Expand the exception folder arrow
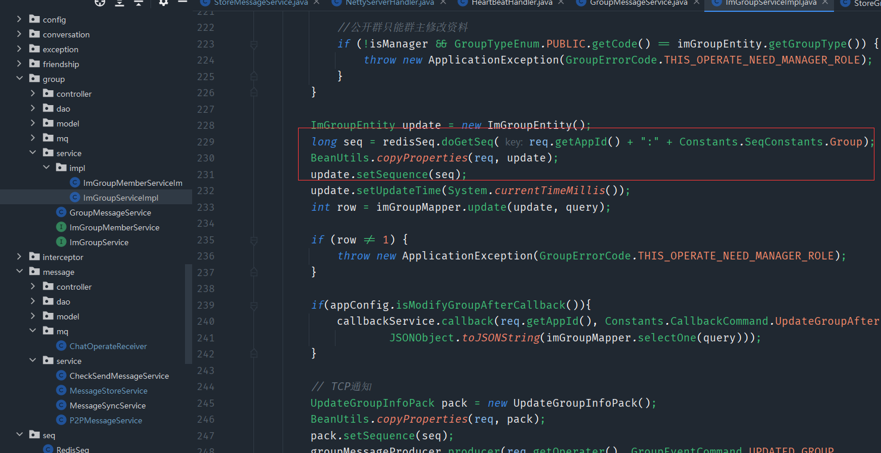 pos(19,49)
